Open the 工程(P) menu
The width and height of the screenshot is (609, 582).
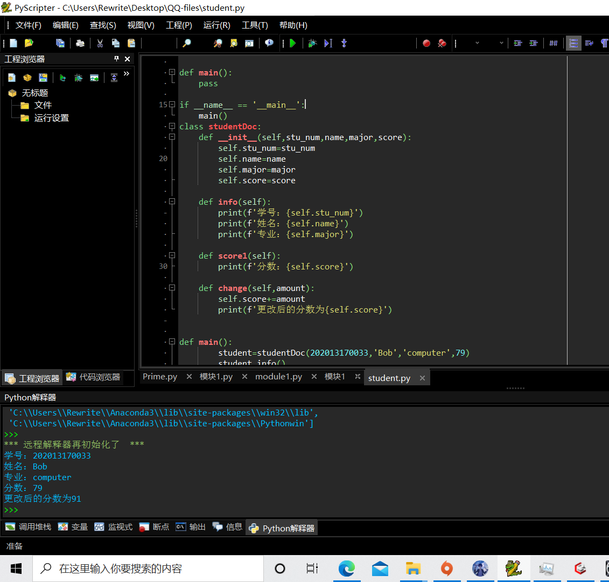coord(179,25)
